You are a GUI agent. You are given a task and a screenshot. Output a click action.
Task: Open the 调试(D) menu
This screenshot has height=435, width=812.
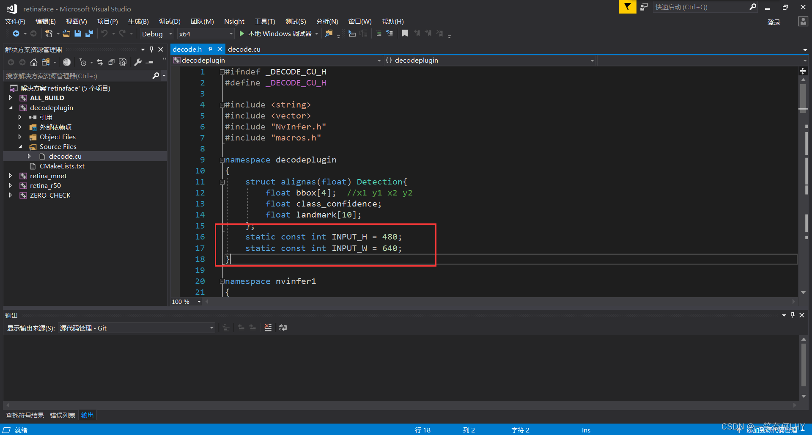(x=169, y=21)
